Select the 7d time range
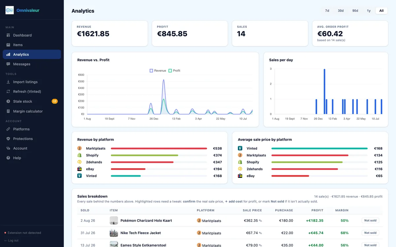 [327, 11]
